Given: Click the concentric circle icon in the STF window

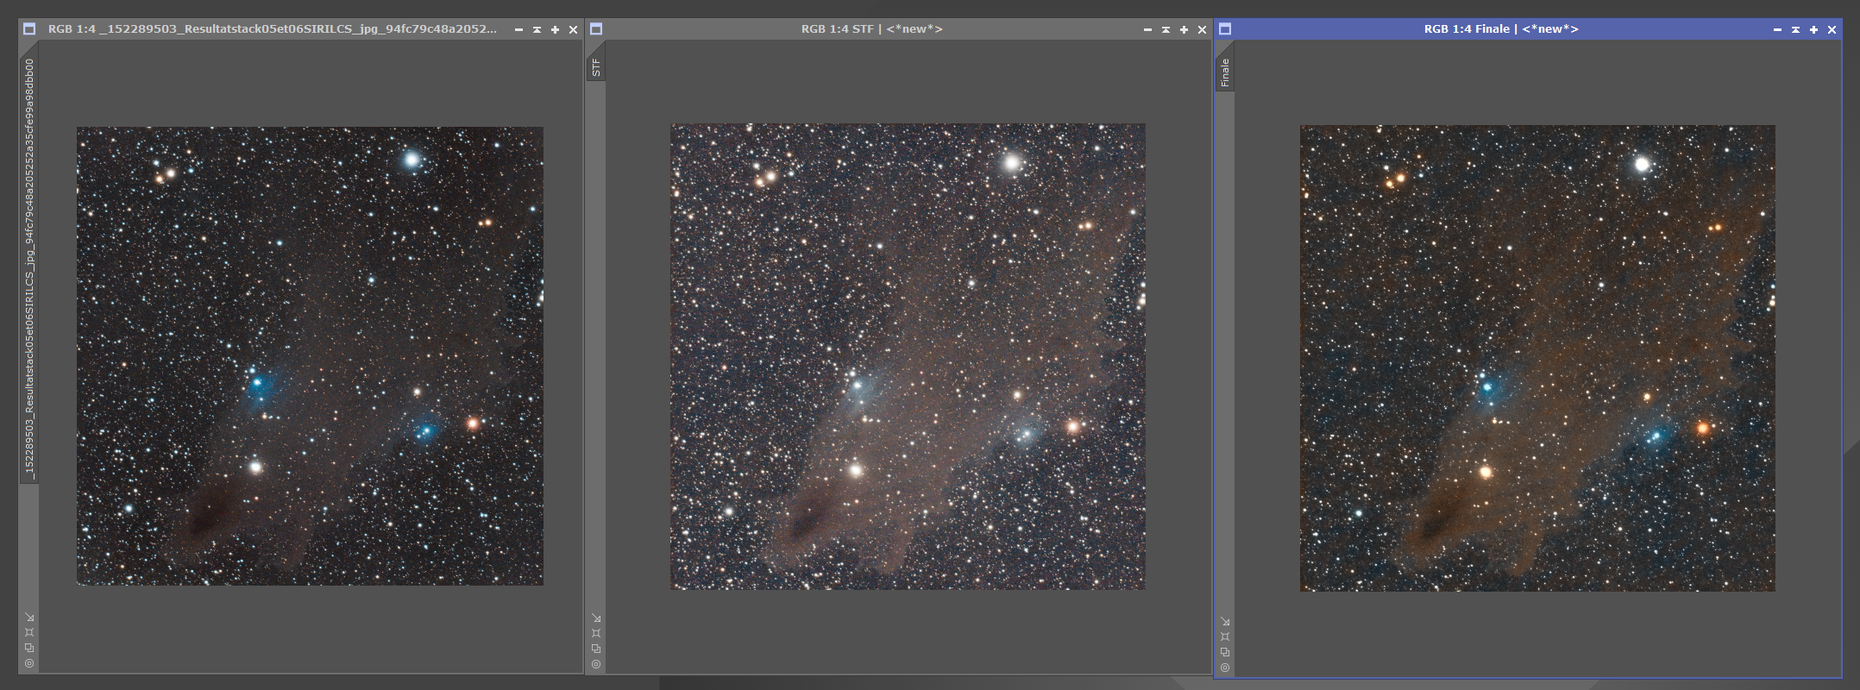Looking at the screenshot, I should [596, 664].
